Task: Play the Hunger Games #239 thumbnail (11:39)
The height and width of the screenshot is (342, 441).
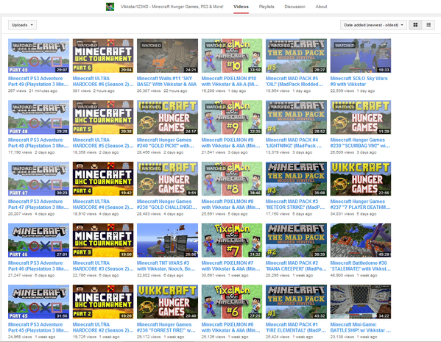Action: 361,117
